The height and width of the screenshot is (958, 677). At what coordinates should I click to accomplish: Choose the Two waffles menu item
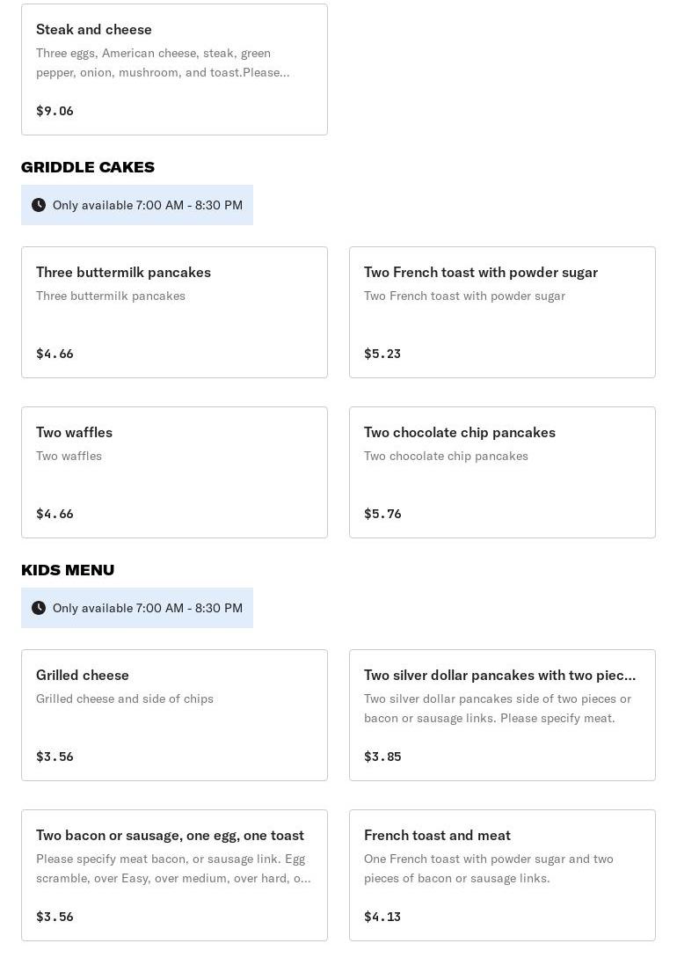(x=174, y=472)
